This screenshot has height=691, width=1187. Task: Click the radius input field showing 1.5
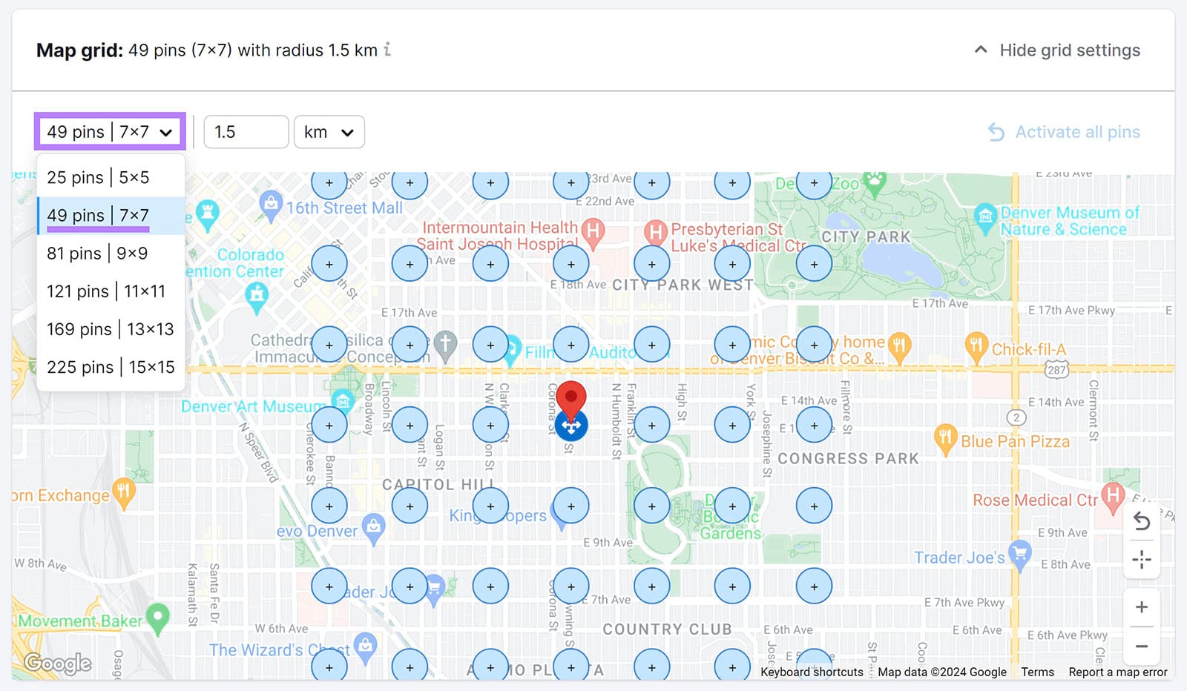pyautogui.click(x=246, y=132)
